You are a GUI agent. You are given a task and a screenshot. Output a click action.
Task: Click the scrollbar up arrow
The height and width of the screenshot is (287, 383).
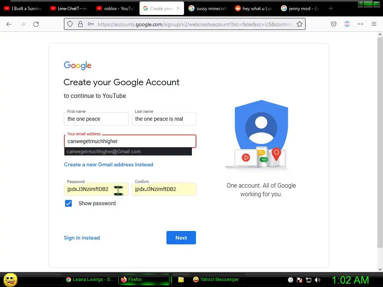point(380,35)
